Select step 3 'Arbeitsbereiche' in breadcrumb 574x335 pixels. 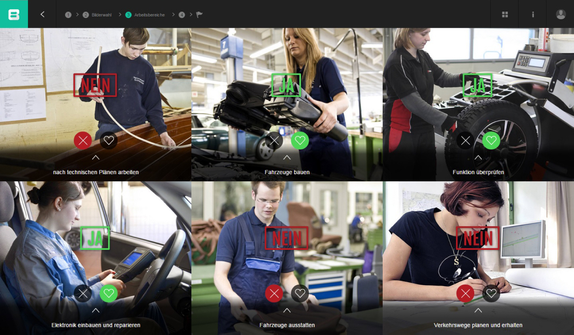pyautogui.click(x=146, y=15)
